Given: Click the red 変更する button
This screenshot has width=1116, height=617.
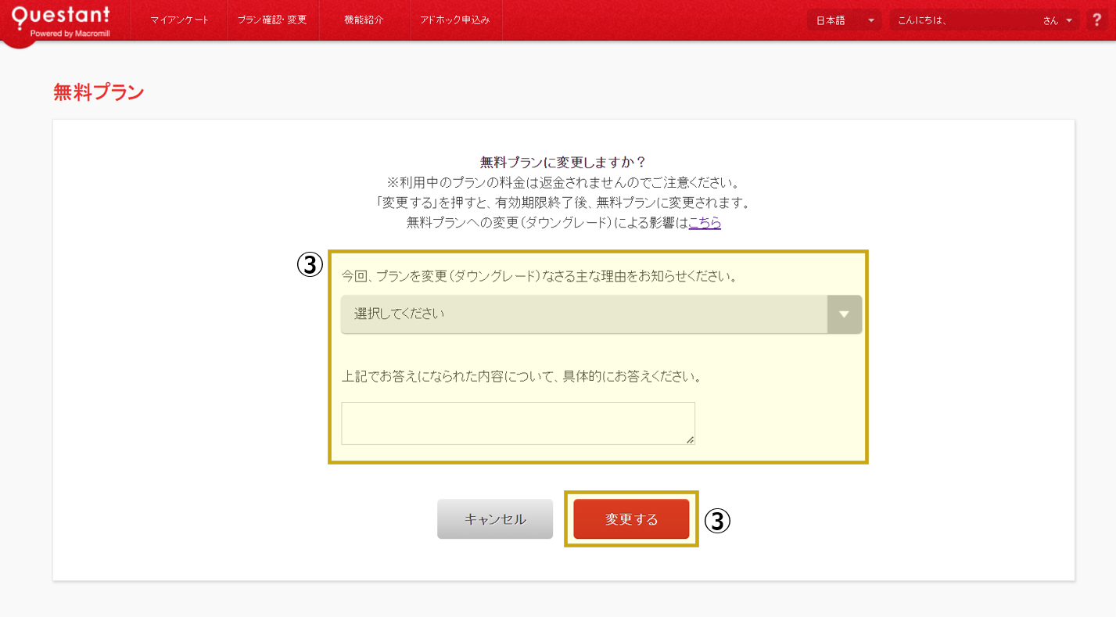Looking at the screenshot, I should tap(631, 519).
